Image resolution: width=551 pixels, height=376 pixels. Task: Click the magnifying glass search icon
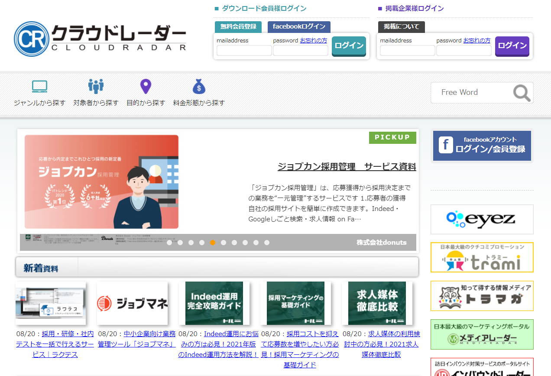522,93
